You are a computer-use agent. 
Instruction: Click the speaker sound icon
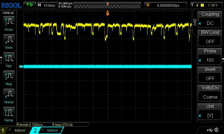[x=216, y=130]
